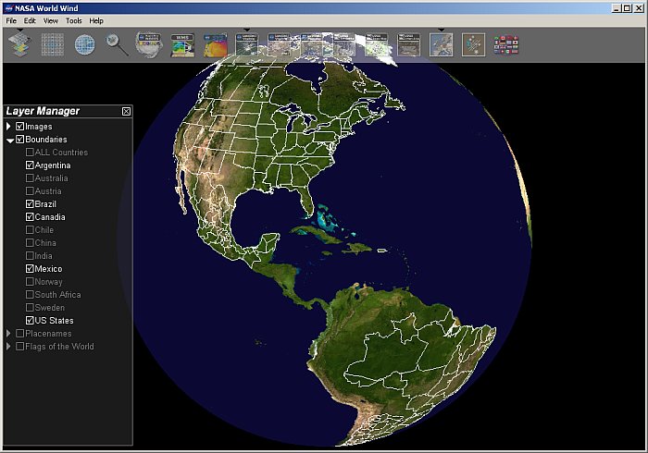Screen dimensions: 648x453
Task: Toggle the third Landsat imagery icon
Action: (x=312, y=44)
